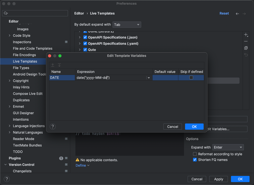Click the remove template minus icon
254x185 pixels.
(x=246, y=41)
